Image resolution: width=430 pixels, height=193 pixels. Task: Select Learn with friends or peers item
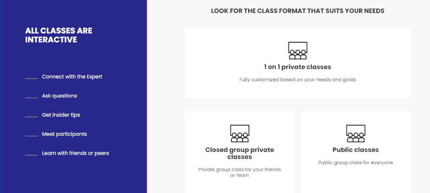75,153
